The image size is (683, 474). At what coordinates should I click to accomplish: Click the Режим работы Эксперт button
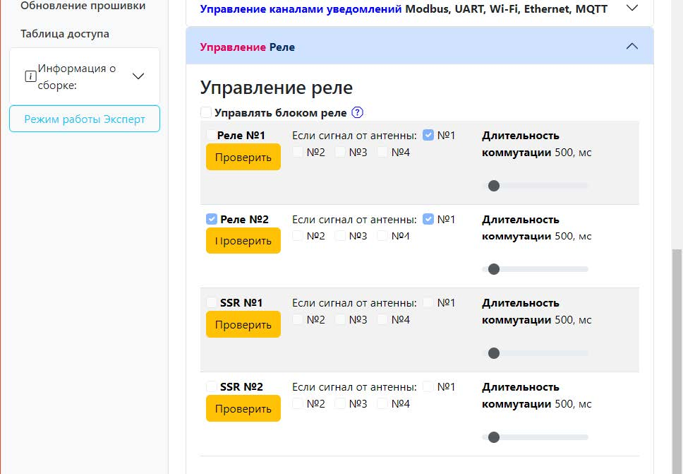pos(85,119)
